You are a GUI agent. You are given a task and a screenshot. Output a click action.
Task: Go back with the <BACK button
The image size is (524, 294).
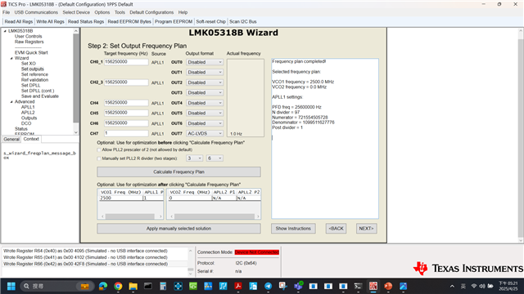[336, 229]
